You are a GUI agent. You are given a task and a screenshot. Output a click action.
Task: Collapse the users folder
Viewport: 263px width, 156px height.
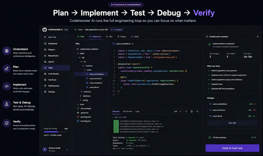pos(85,70)
